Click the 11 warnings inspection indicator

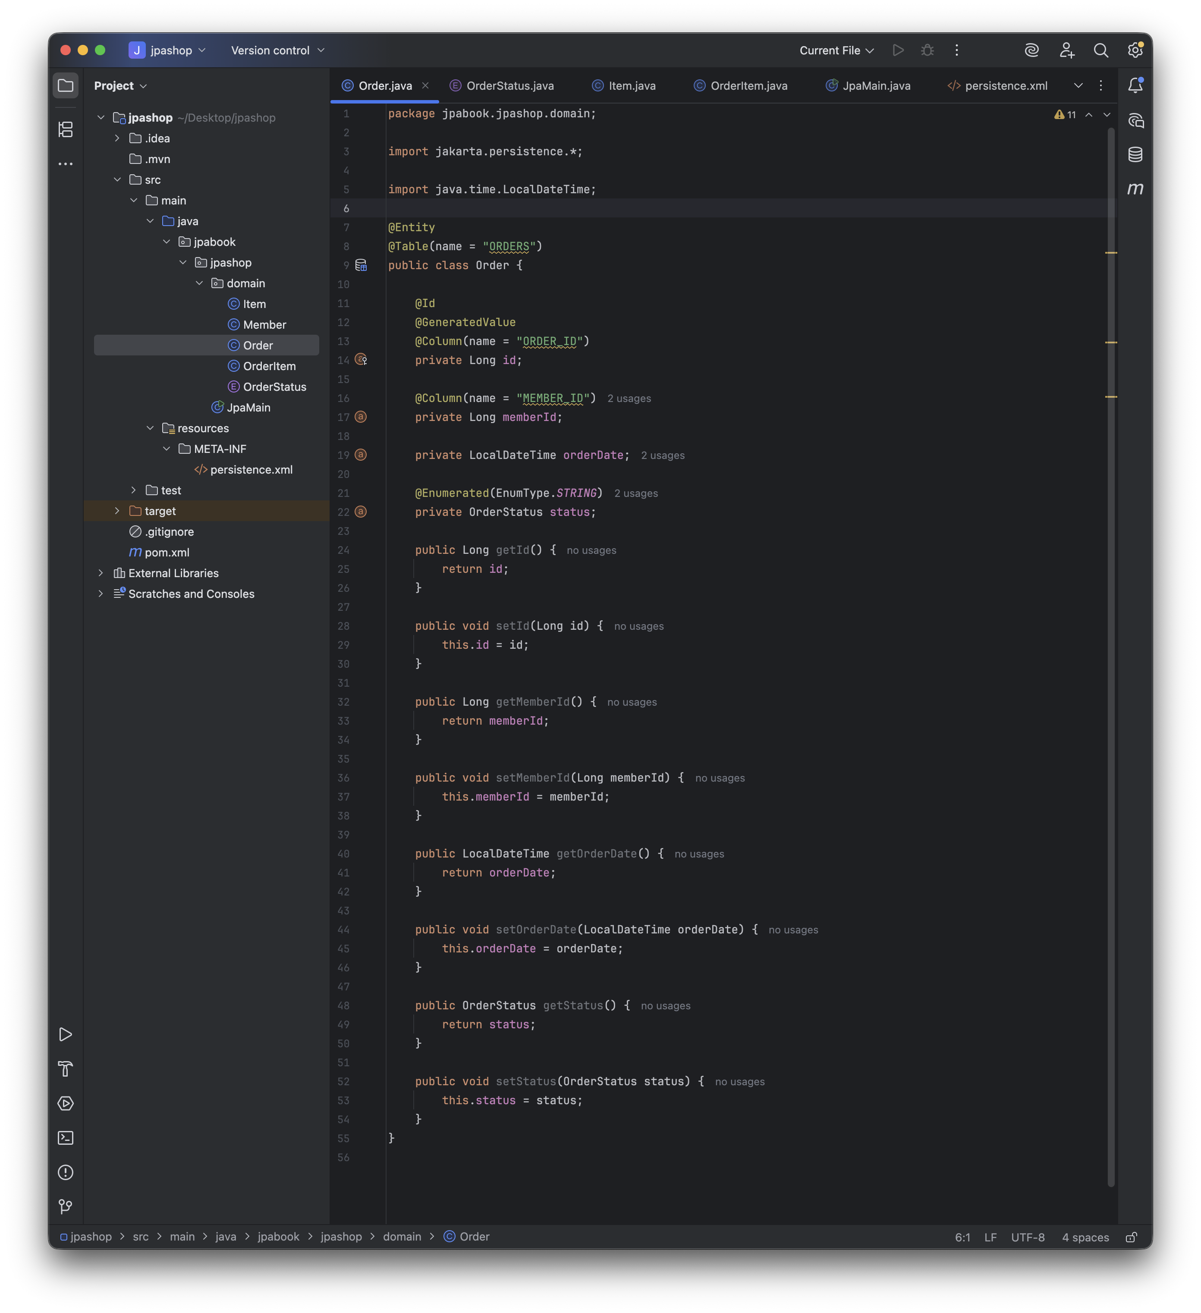point(1066,115)
